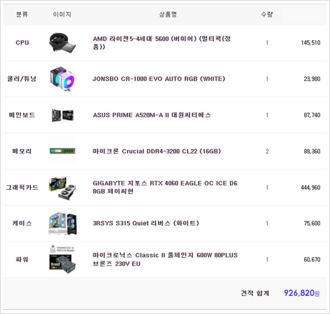The image size is (330, 314).
Task: Select the 케이스 category label
Action: point(22,223)
